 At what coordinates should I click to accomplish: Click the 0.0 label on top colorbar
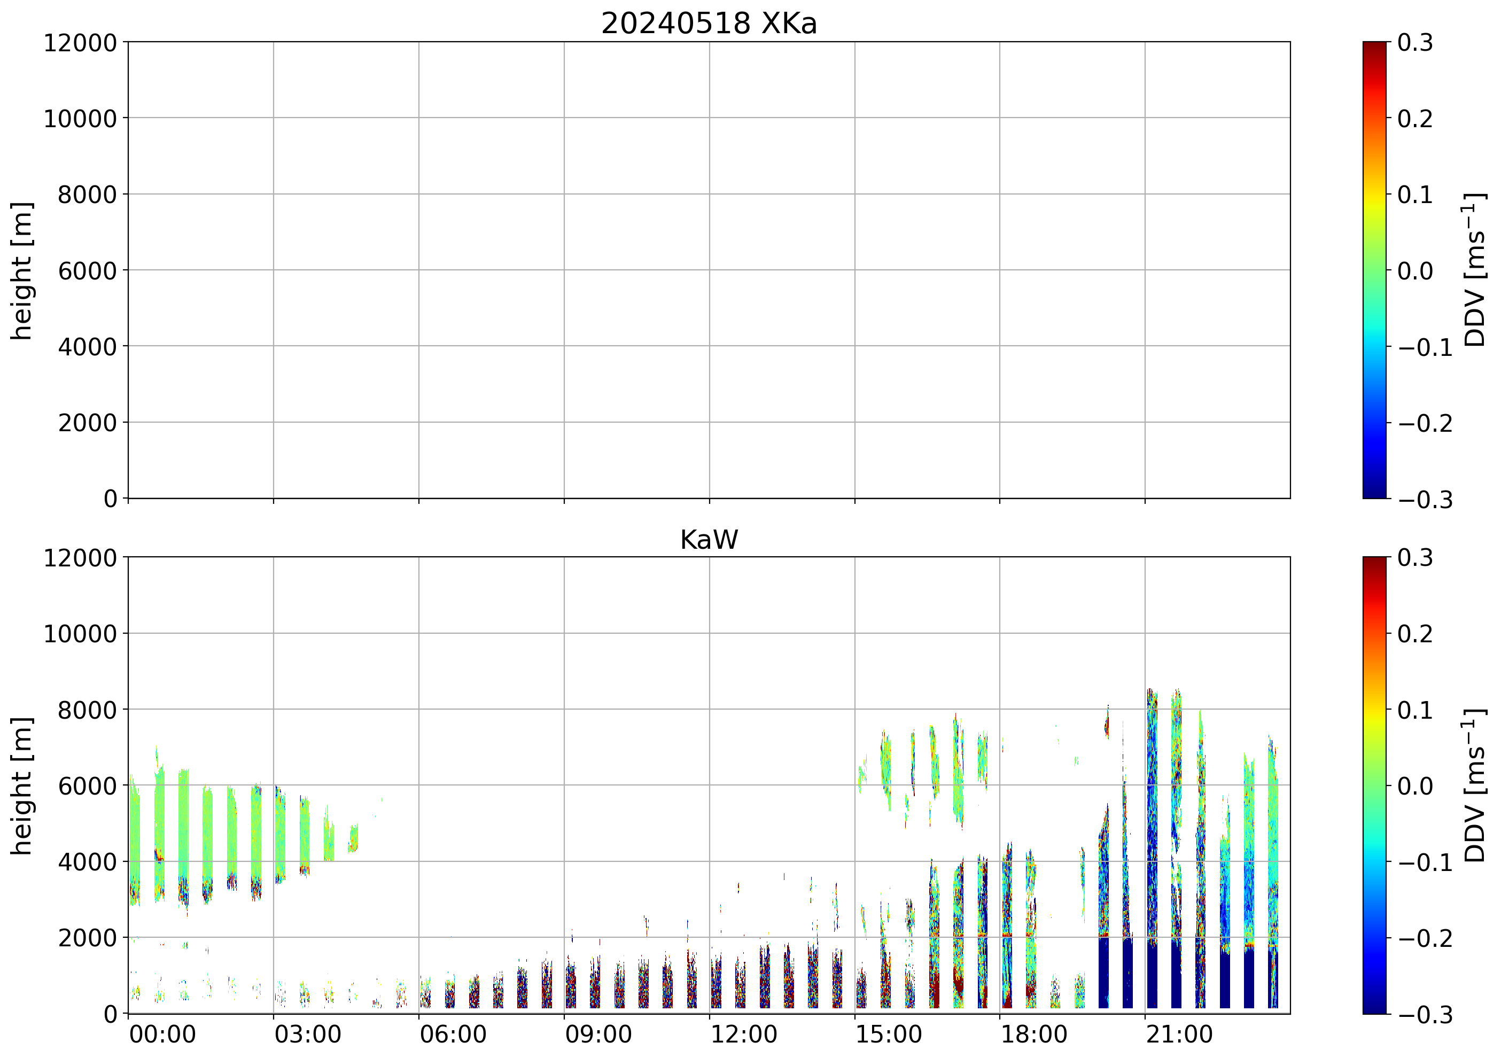(1415, 271)
